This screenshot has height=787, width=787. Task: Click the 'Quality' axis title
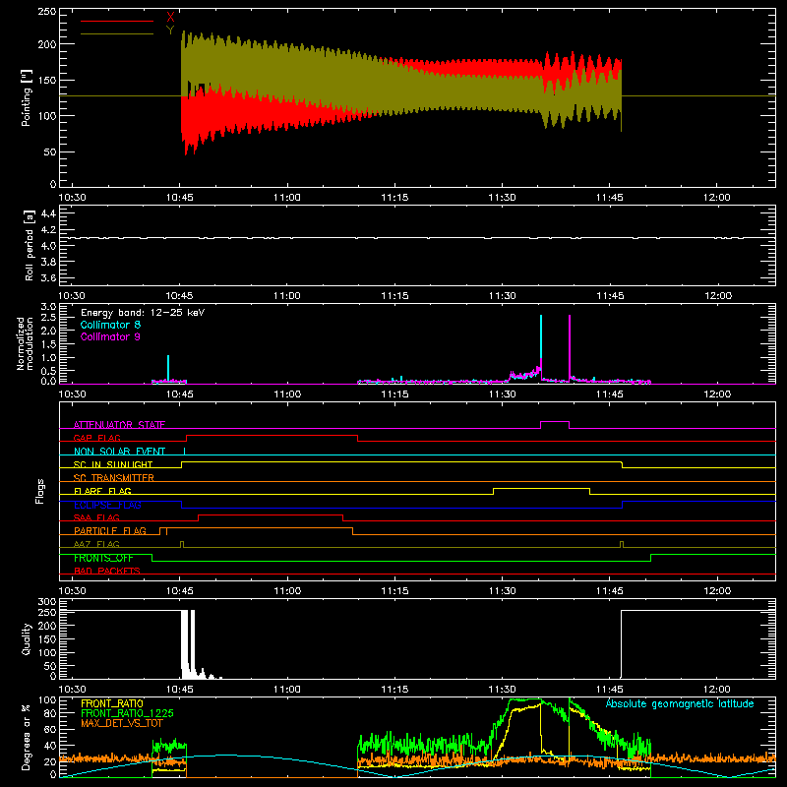pyautogui.click(x=27, y=638)
